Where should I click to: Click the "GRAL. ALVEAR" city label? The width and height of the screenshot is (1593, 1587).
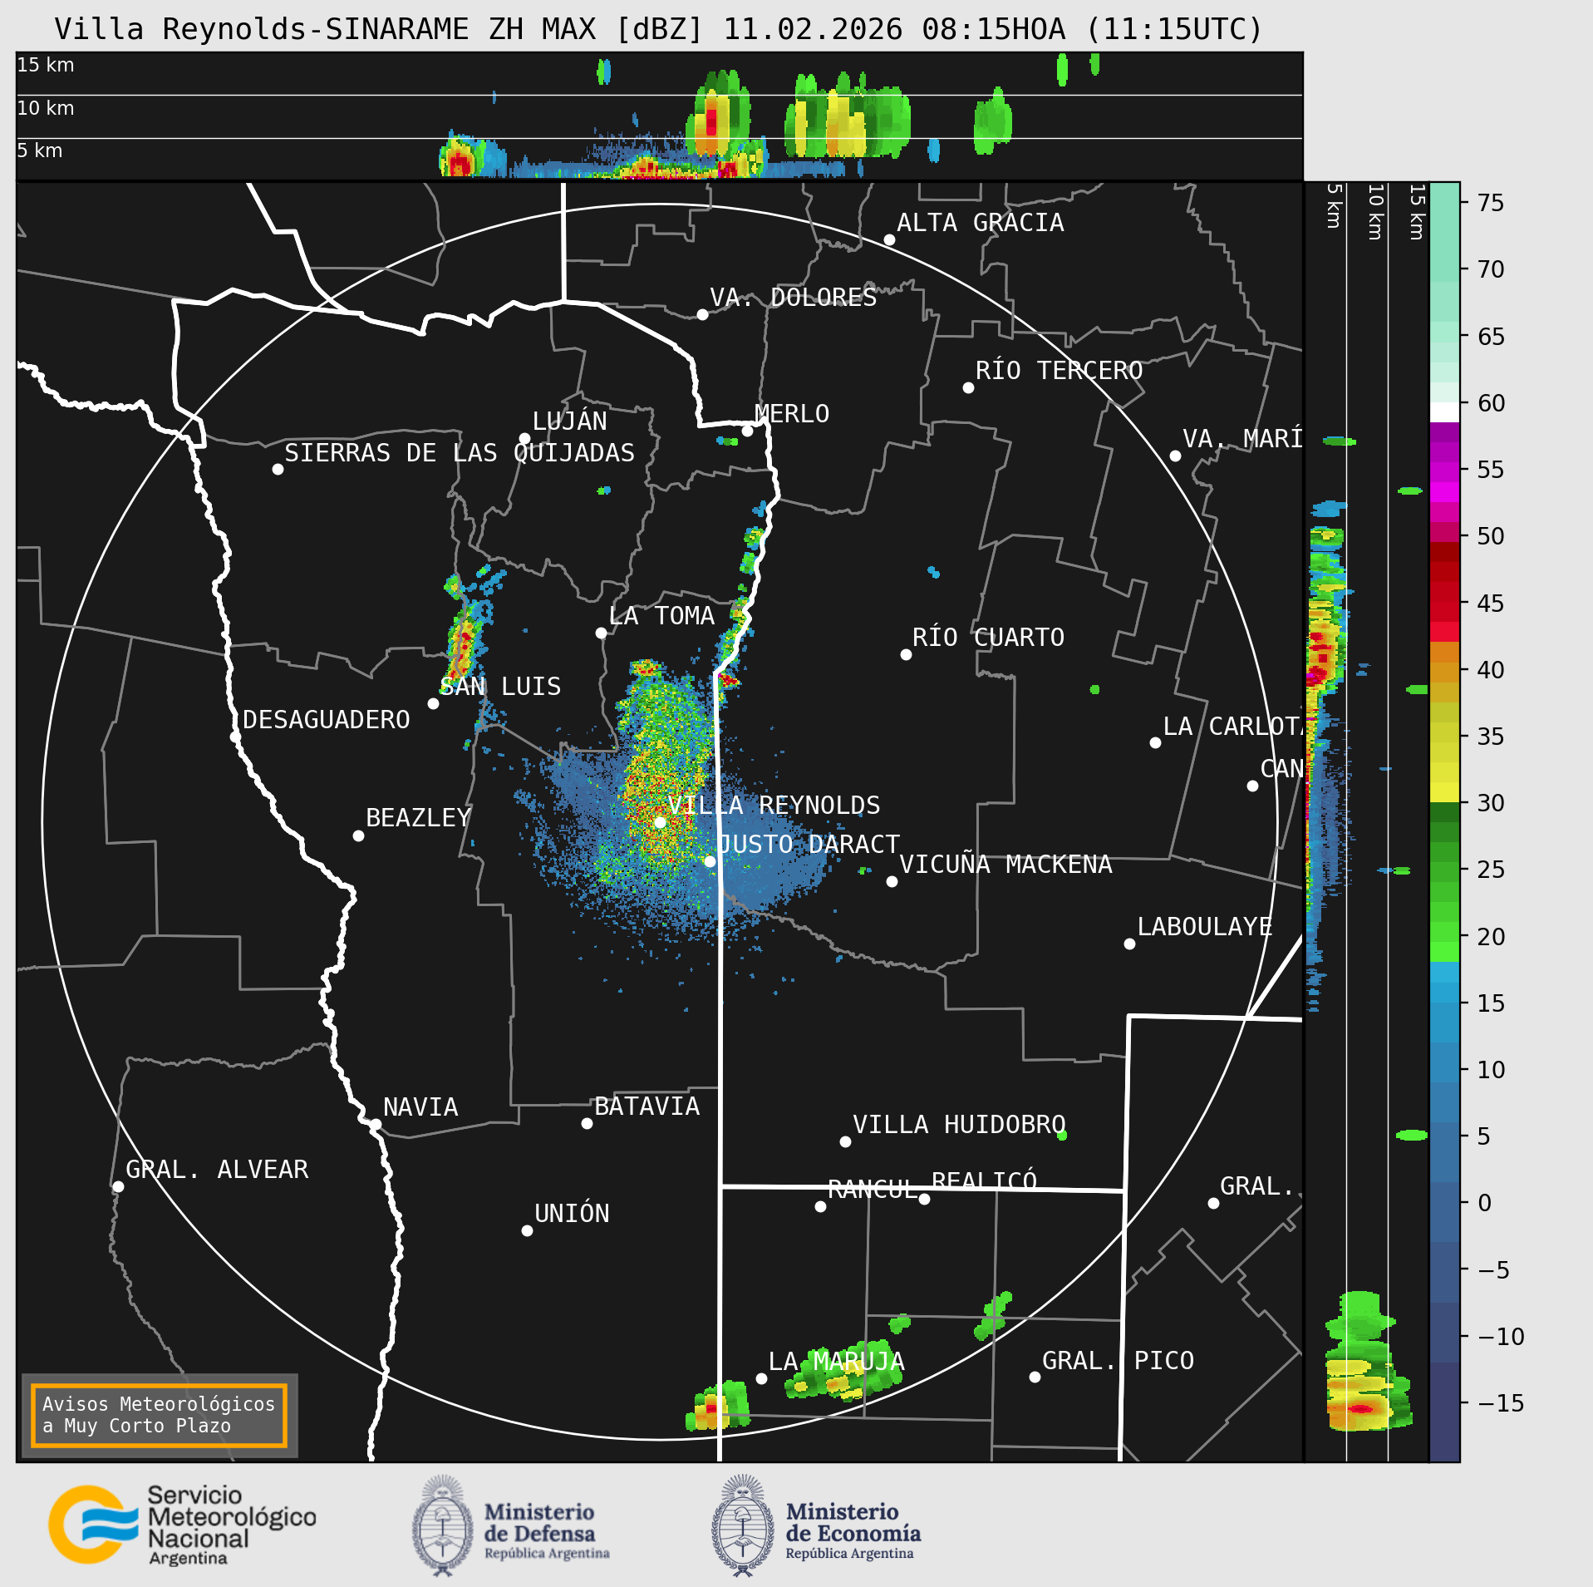217,1170
